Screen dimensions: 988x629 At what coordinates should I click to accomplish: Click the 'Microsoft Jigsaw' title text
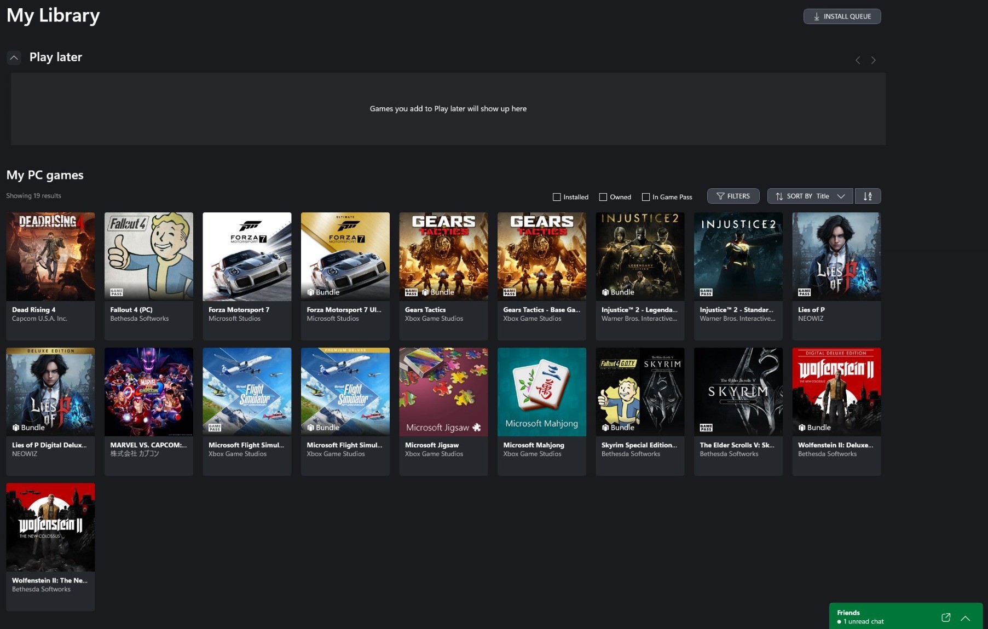(x=432, y=445)
